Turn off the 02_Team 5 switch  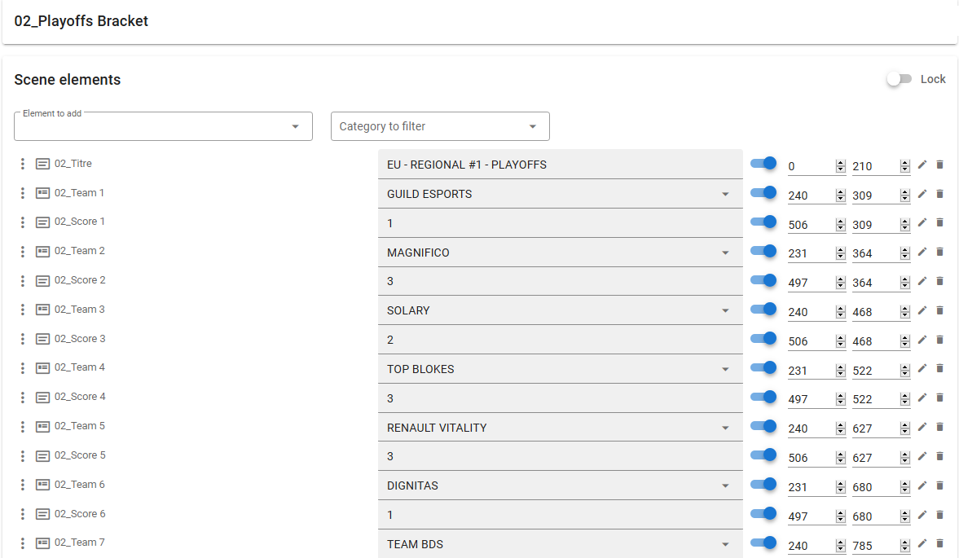[763, 426]
